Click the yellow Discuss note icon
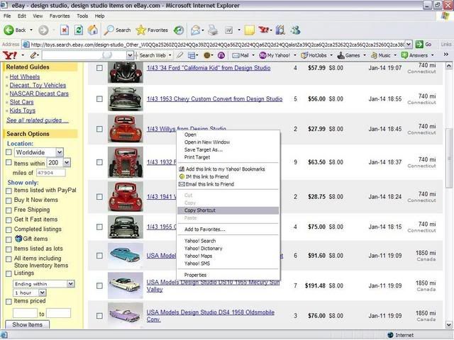The image size is (454, 340). 249,30
